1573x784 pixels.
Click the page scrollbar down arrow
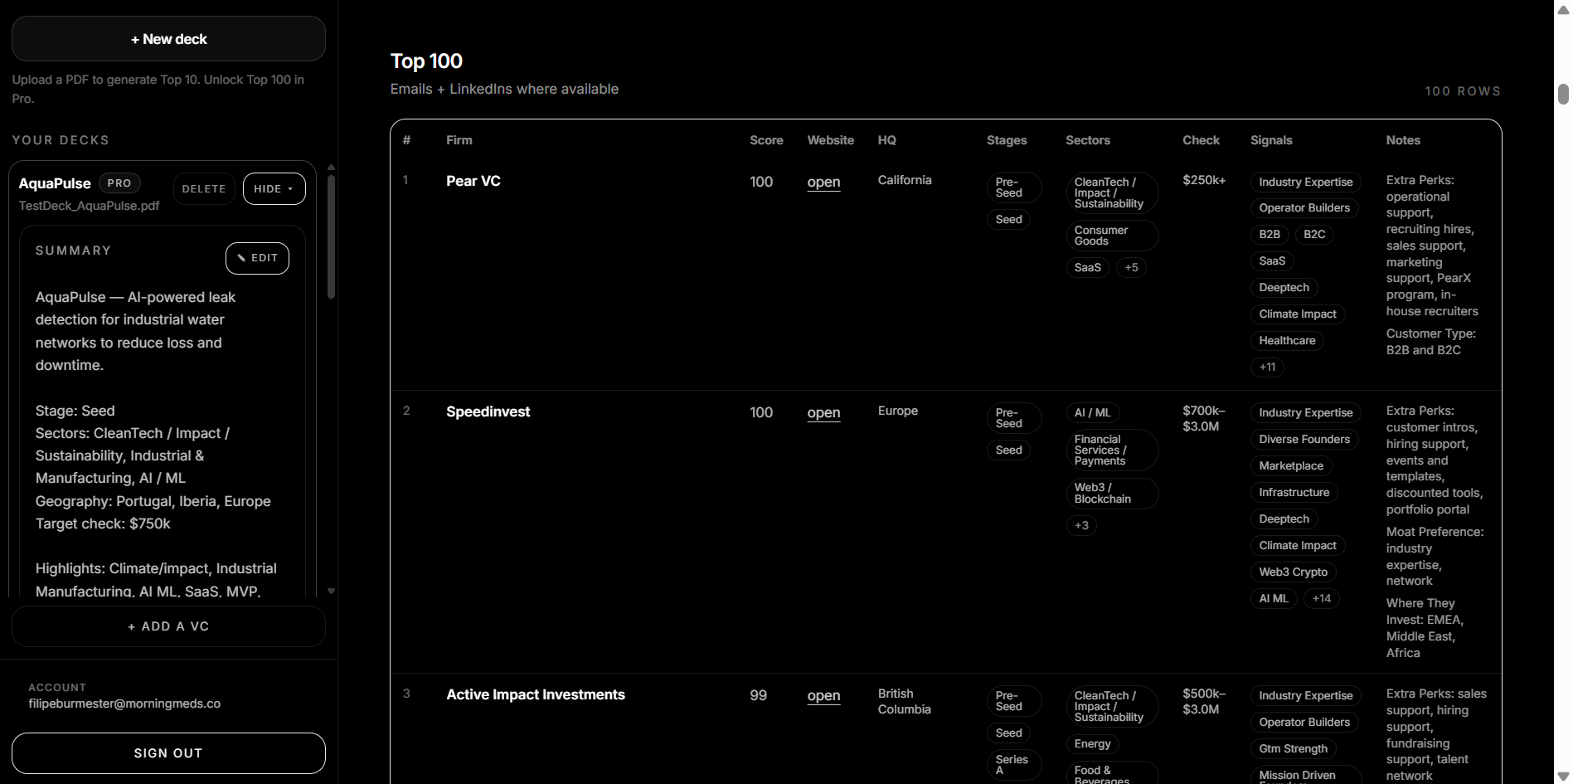(x=1561, y=775)
